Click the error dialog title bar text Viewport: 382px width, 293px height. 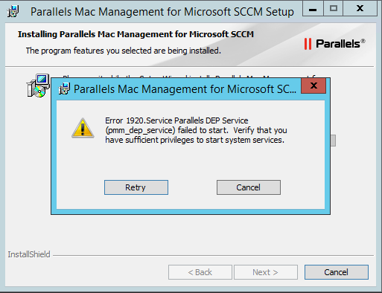[185, 89]
